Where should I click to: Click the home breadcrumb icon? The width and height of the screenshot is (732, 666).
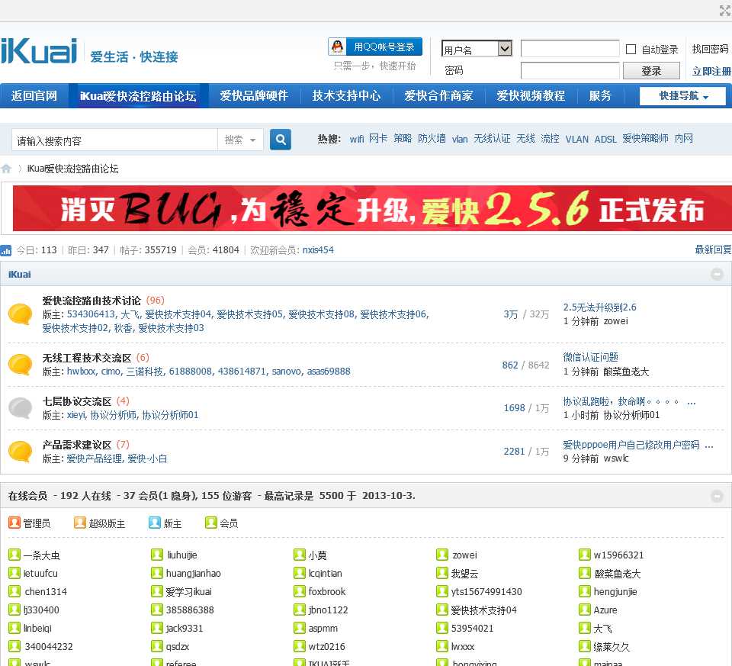(x=6, y=169)
